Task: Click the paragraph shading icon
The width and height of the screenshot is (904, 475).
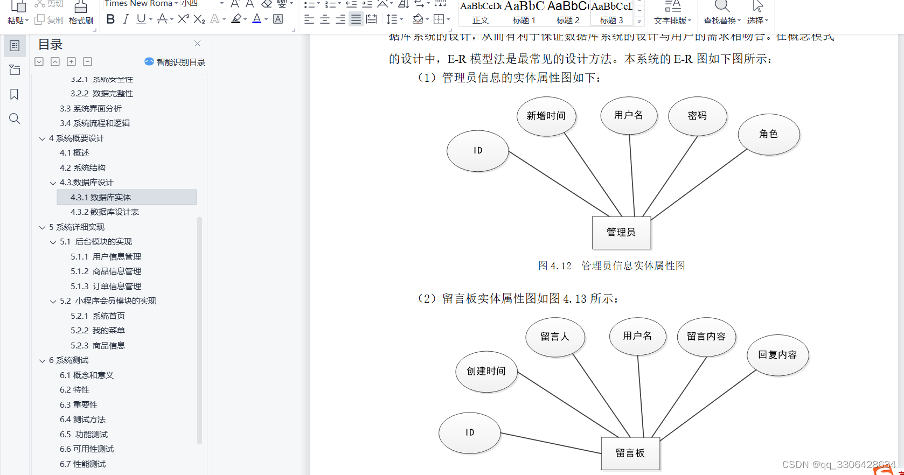Action: coord(418,19)
